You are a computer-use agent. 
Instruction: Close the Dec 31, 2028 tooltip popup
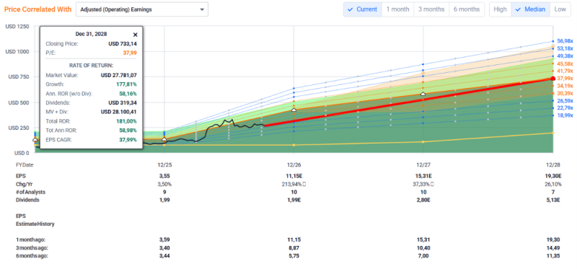tap(135, 35)
